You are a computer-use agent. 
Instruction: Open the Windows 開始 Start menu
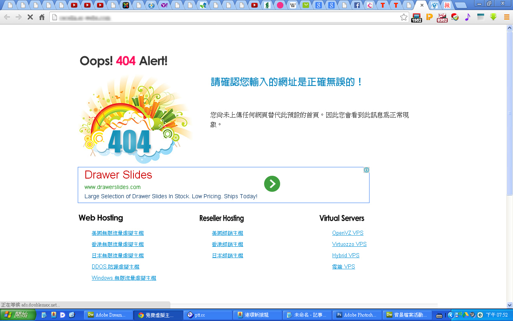18,315
